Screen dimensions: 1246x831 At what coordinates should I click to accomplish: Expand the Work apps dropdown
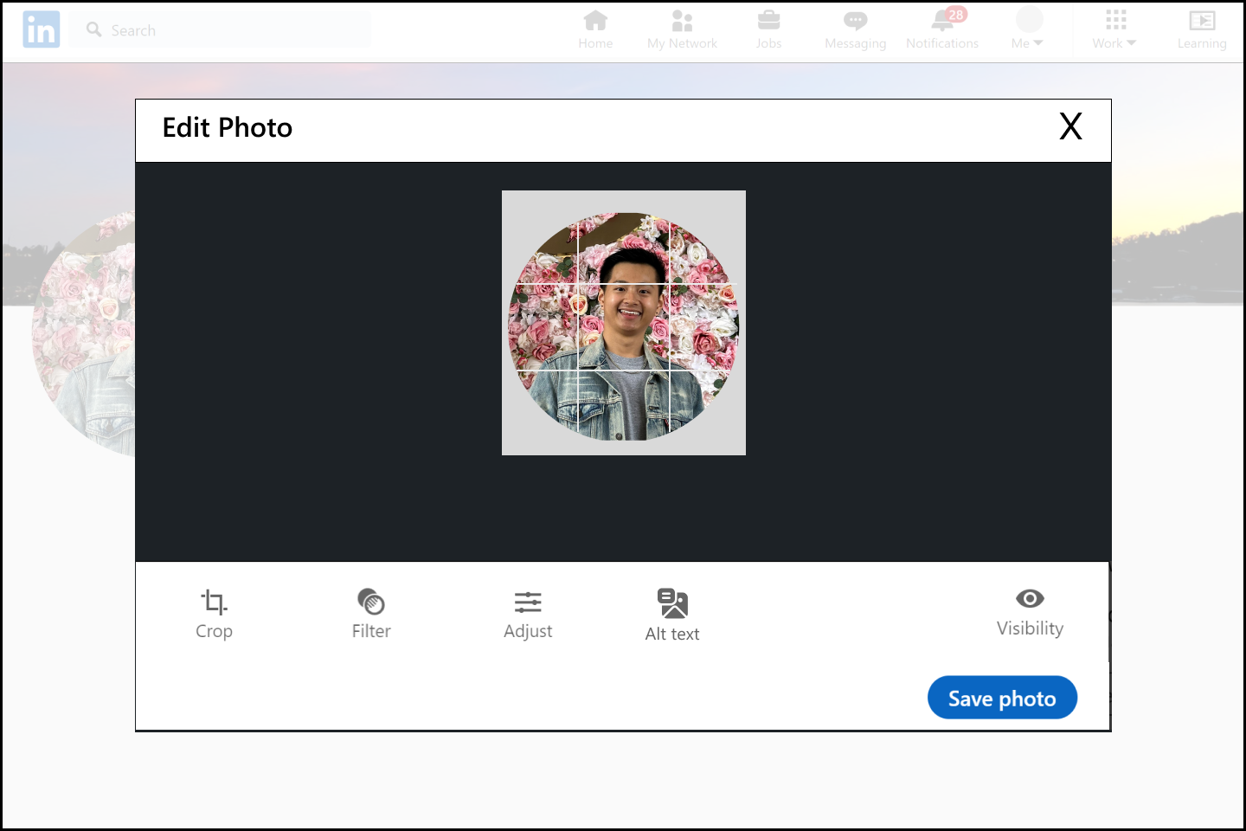pyautogui.click(x=1114, y=30)
